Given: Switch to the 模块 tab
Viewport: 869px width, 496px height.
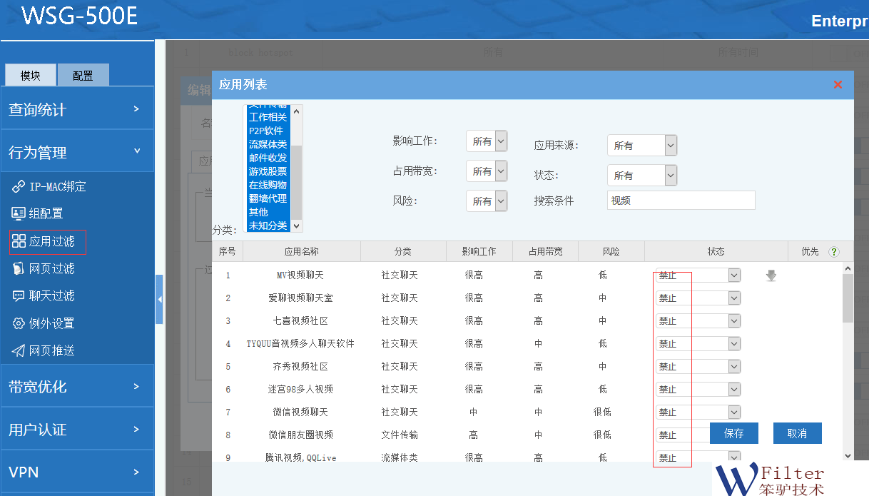Looking at the screenshot, I should (x=31, y=76).
